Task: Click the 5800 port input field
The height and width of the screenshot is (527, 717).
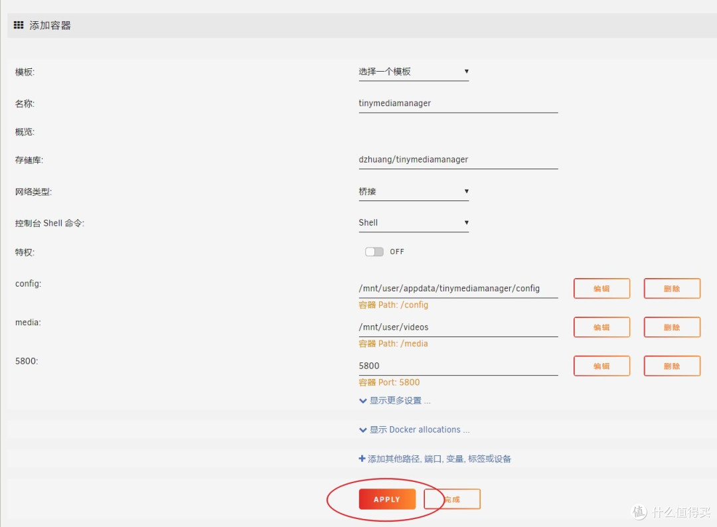Action: (x=458, y=366)
